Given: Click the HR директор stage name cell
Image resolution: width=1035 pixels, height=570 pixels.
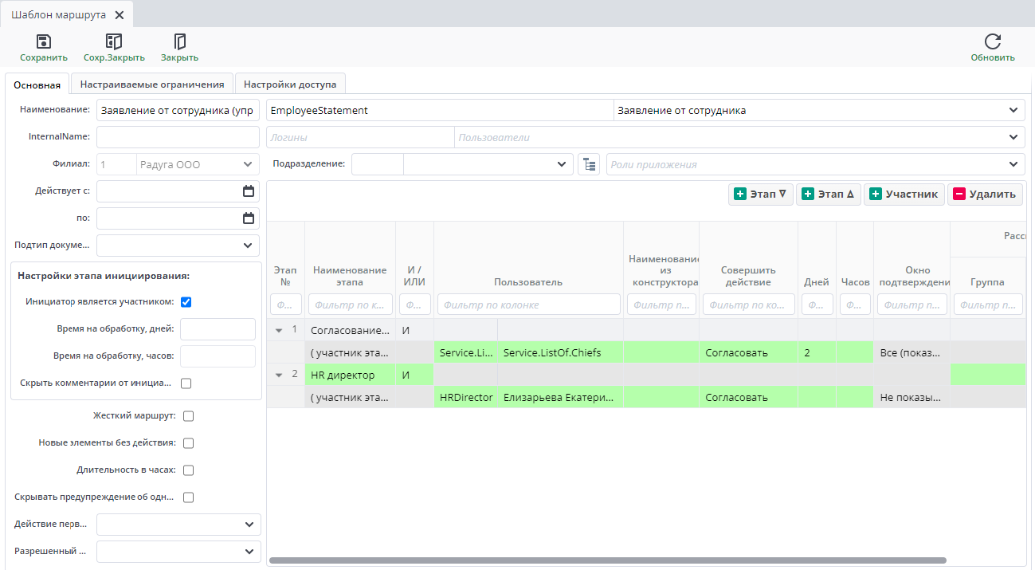Looking at the screenshot, I should pyautogui.click(x=350, y=375).
